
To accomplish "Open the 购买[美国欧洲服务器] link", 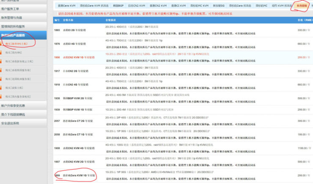I will point(18,79).
